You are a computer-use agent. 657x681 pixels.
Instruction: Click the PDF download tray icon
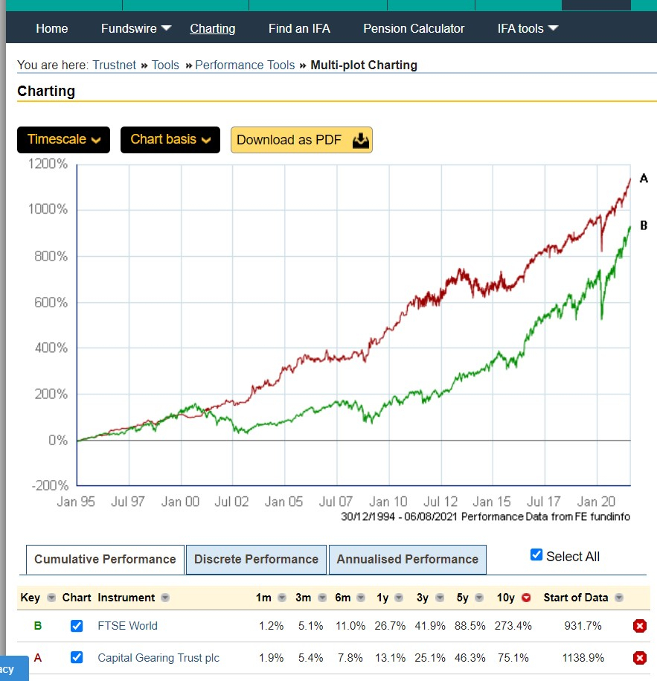tap(360, 140)
